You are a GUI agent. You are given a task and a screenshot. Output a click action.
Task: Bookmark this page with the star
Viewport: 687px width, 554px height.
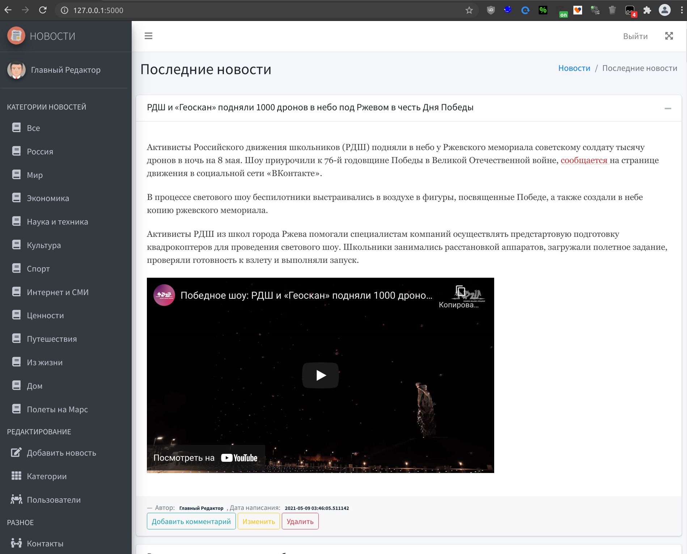pos(469,10)
